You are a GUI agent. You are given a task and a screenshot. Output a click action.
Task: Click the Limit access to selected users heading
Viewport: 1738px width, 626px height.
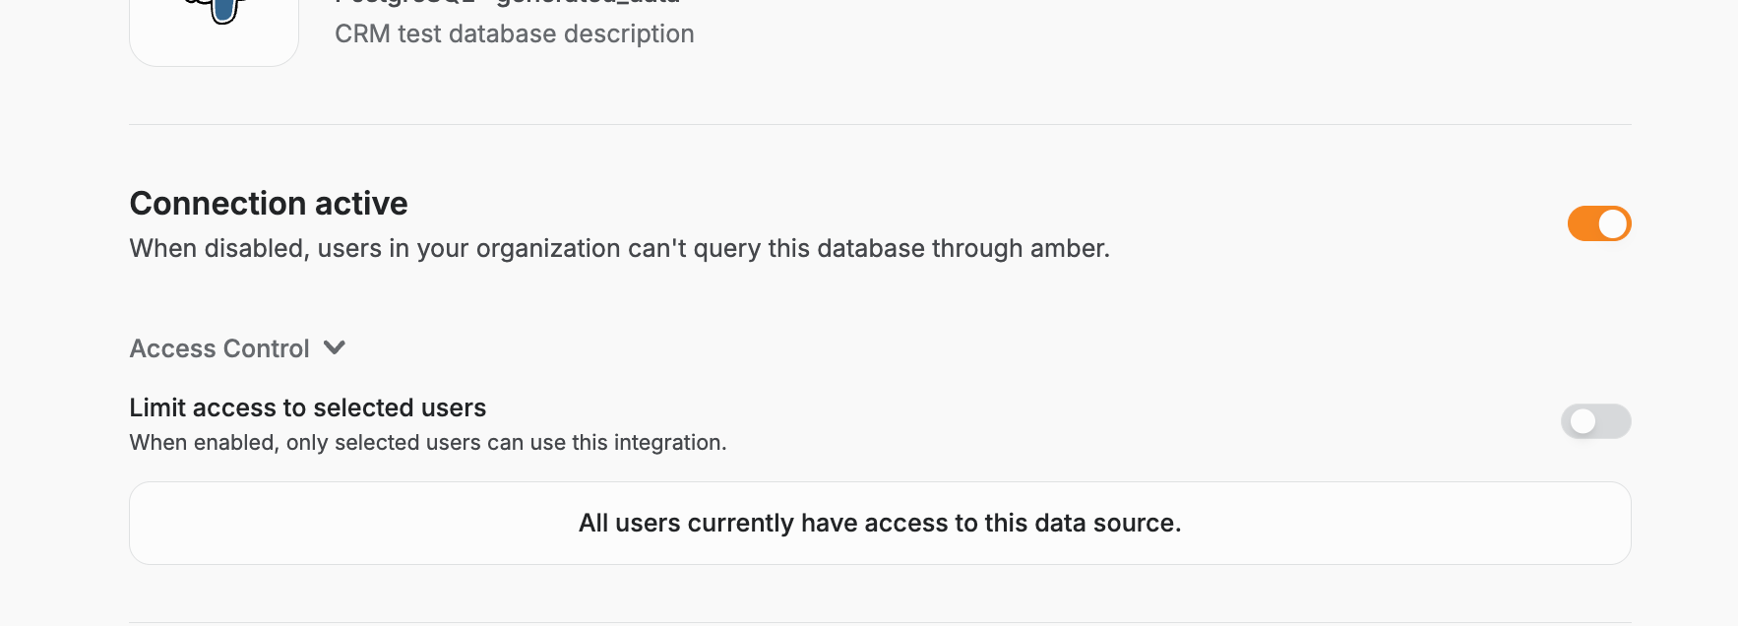(x=308, y=407)
